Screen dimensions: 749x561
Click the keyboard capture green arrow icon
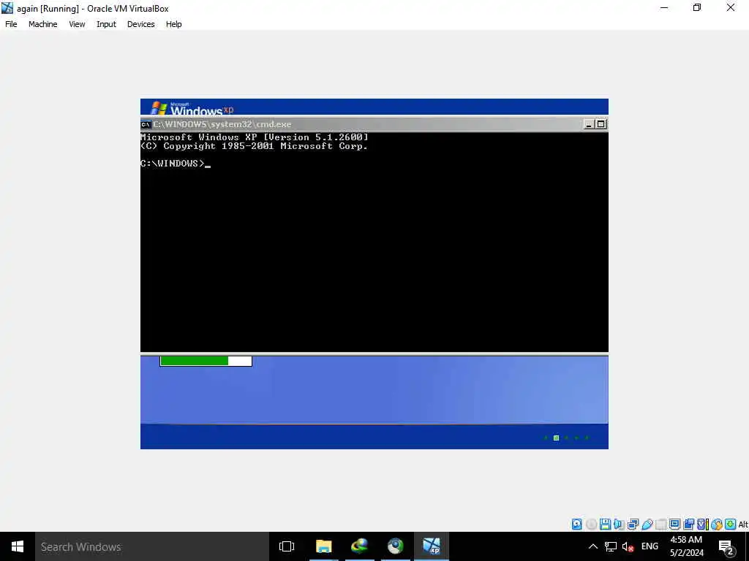[x=731, y=524]
